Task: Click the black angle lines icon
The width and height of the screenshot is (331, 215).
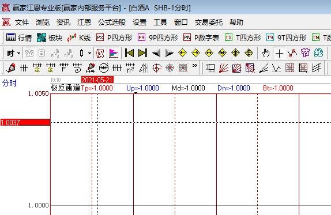Action: coord(264,68)
